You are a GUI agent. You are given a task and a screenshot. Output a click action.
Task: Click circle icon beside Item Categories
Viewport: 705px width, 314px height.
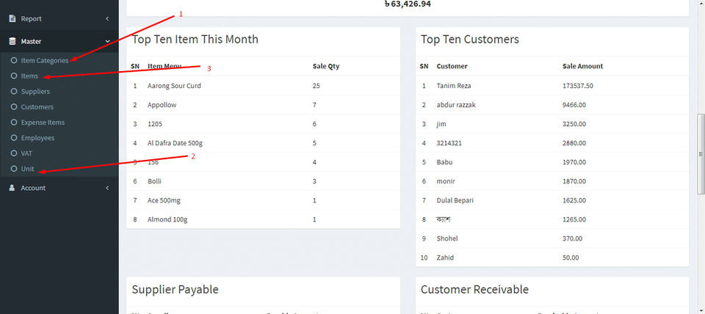tap(14, 60)
